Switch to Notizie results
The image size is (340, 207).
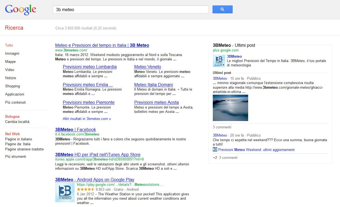(11, 78)
